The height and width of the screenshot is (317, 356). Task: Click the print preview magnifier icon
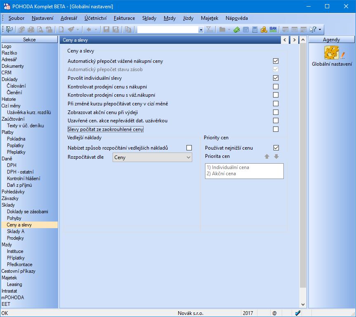[40, 30]
